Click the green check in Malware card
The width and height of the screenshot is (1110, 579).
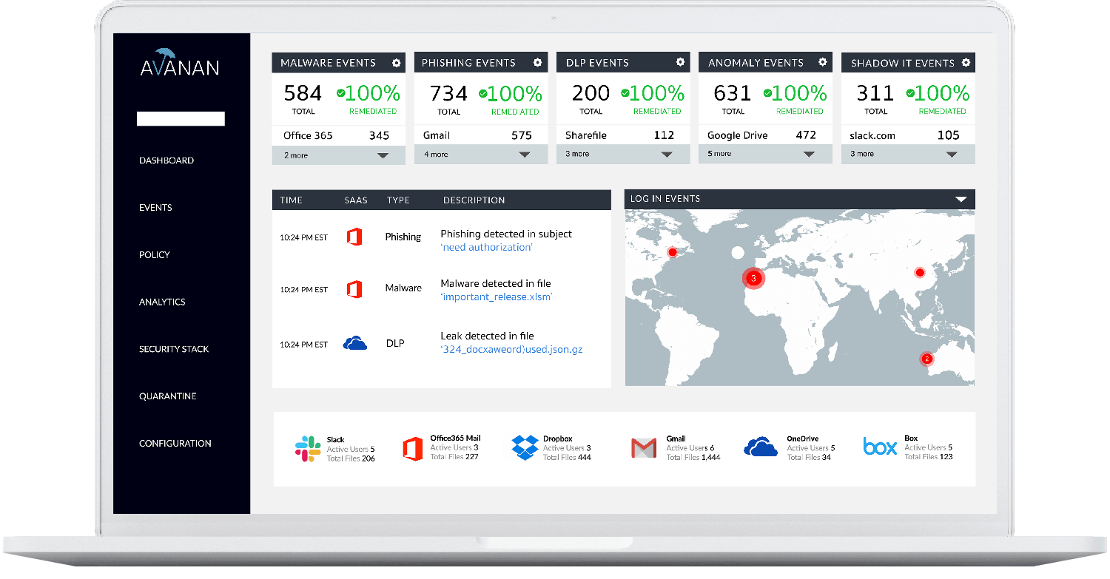[340, 93]
